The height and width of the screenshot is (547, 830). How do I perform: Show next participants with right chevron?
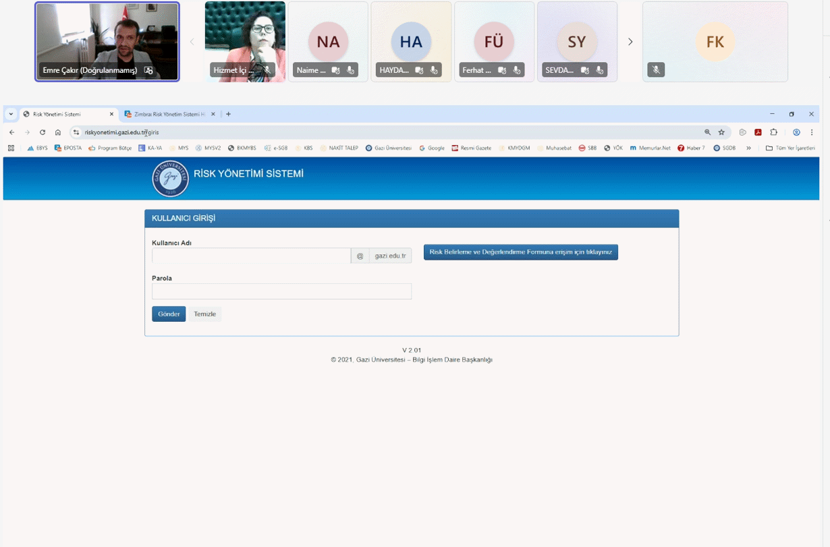pos(630,42)
